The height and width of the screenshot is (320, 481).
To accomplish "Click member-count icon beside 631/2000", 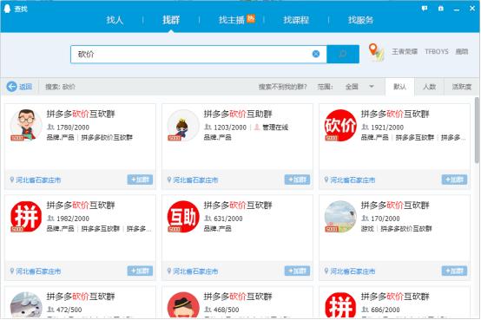I will click(x=208, y=219).
